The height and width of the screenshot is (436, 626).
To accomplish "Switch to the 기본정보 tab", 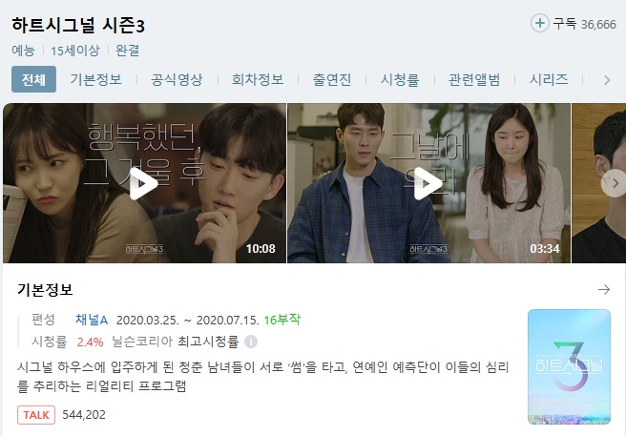I will (x=95, y=79).
